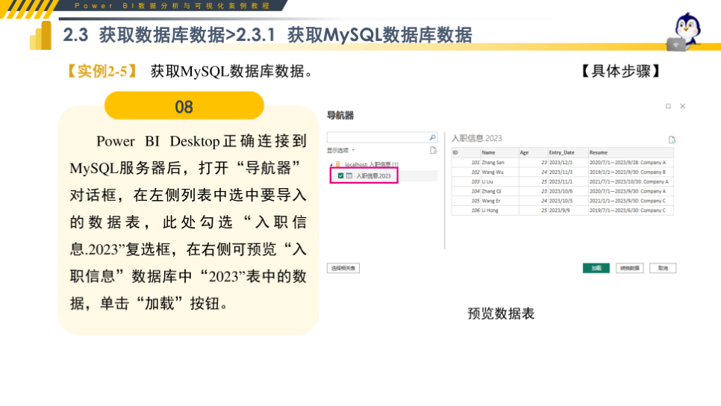Click the Resume cell ending in Company B
The height and width of the screenshot is (406, 721).
pos(631,172)
